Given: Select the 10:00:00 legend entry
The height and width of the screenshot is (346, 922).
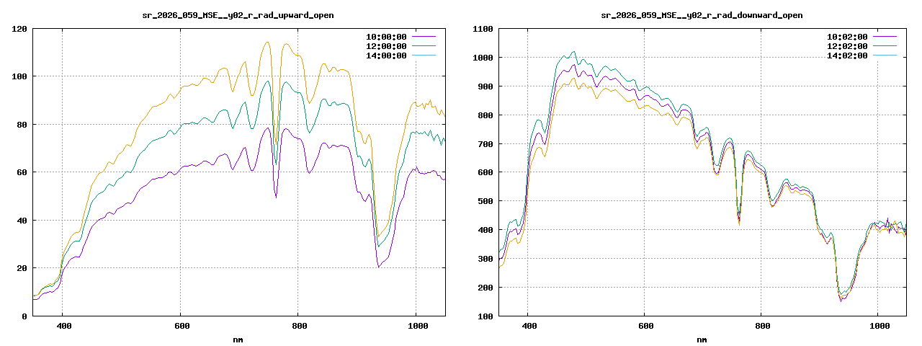Looking at the screenshot, I should (x=385, y=37).
